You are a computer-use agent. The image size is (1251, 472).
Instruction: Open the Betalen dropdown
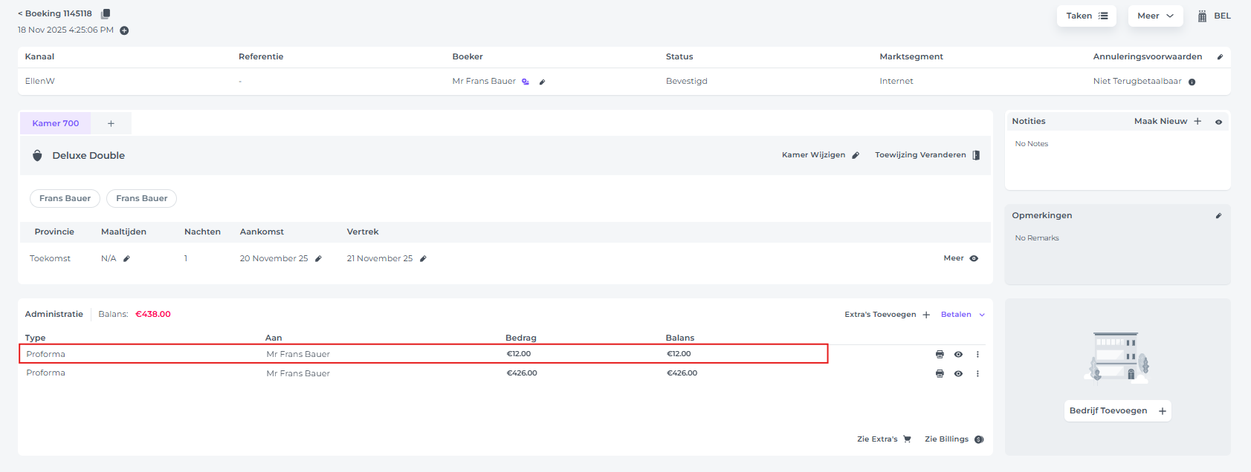pyautogui.click(x=963, y=315)
